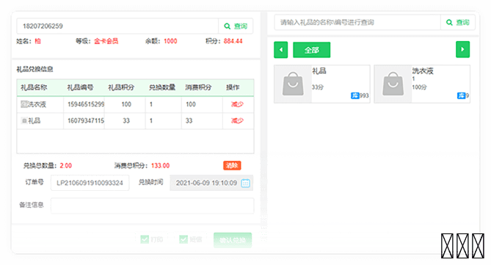Click the 兑换数量 column header

click(162, 87)
